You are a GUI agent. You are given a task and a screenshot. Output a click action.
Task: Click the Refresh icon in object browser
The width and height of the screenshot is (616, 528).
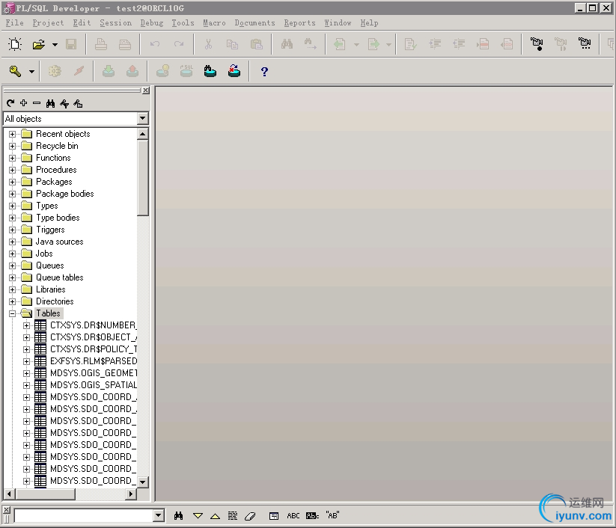coord(10,103)
